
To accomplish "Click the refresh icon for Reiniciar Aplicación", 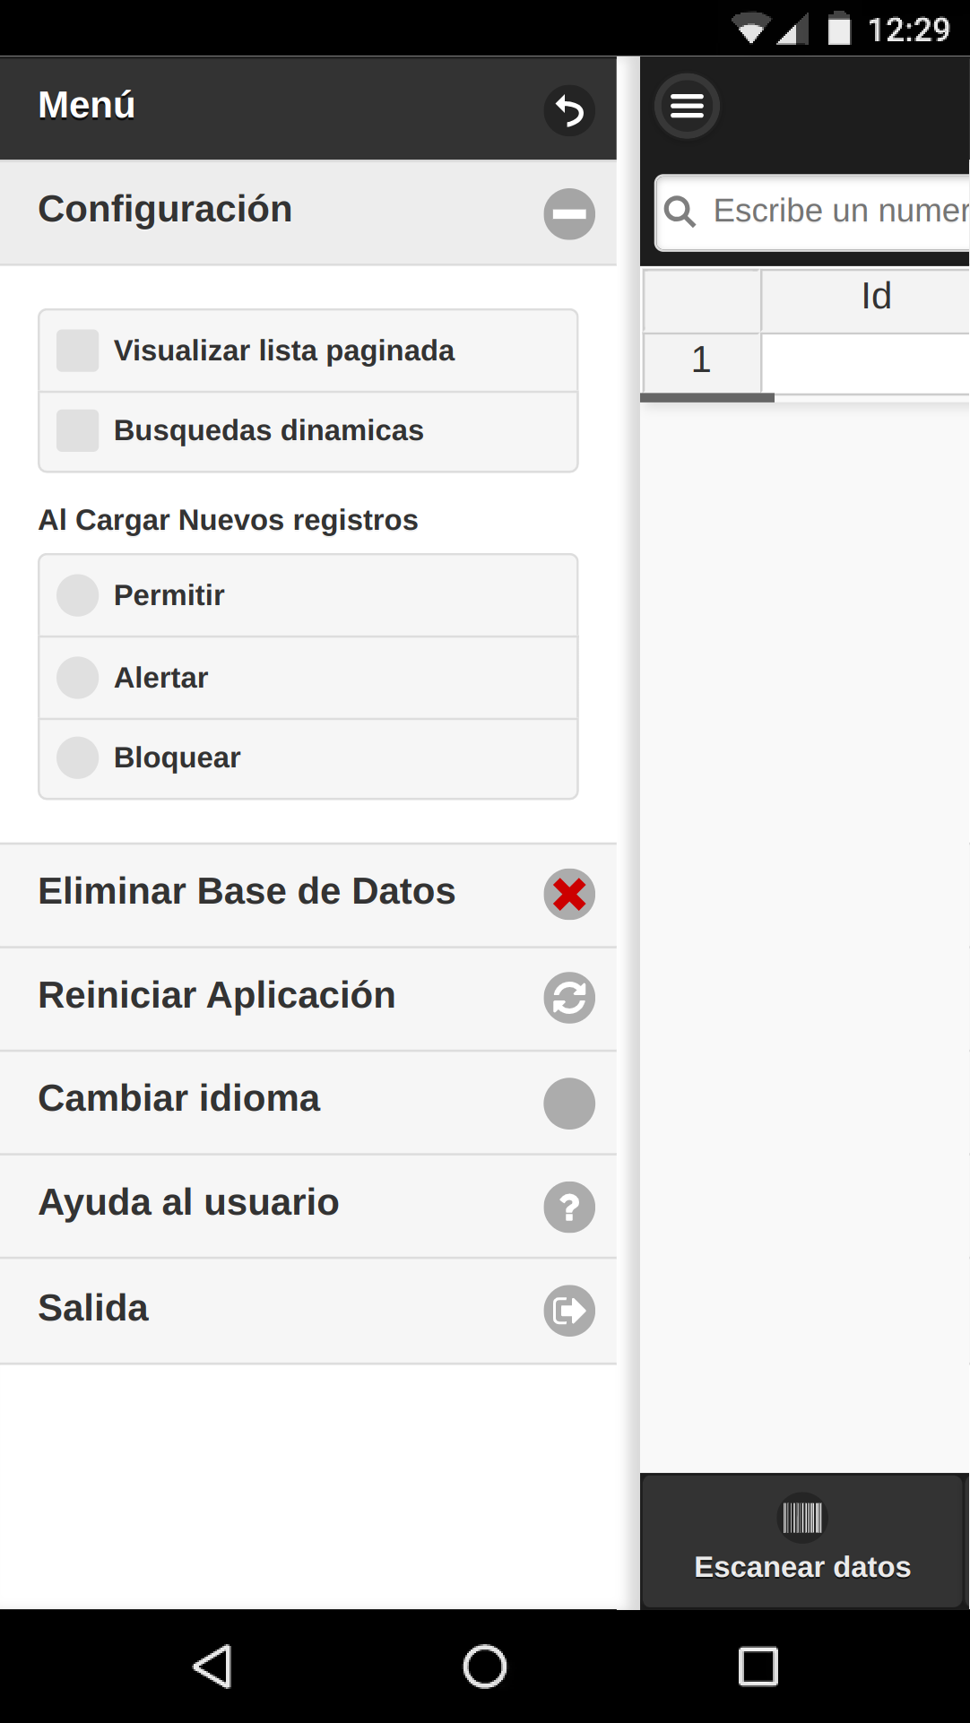I will pos(569,998).
